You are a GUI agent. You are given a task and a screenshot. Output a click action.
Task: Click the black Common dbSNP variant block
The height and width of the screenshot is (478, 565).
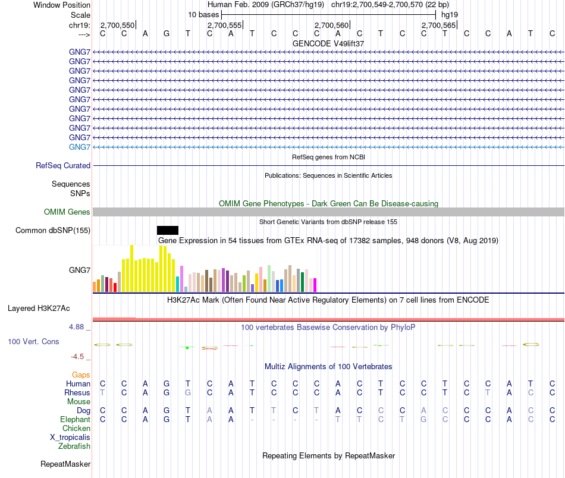point(168,230)
